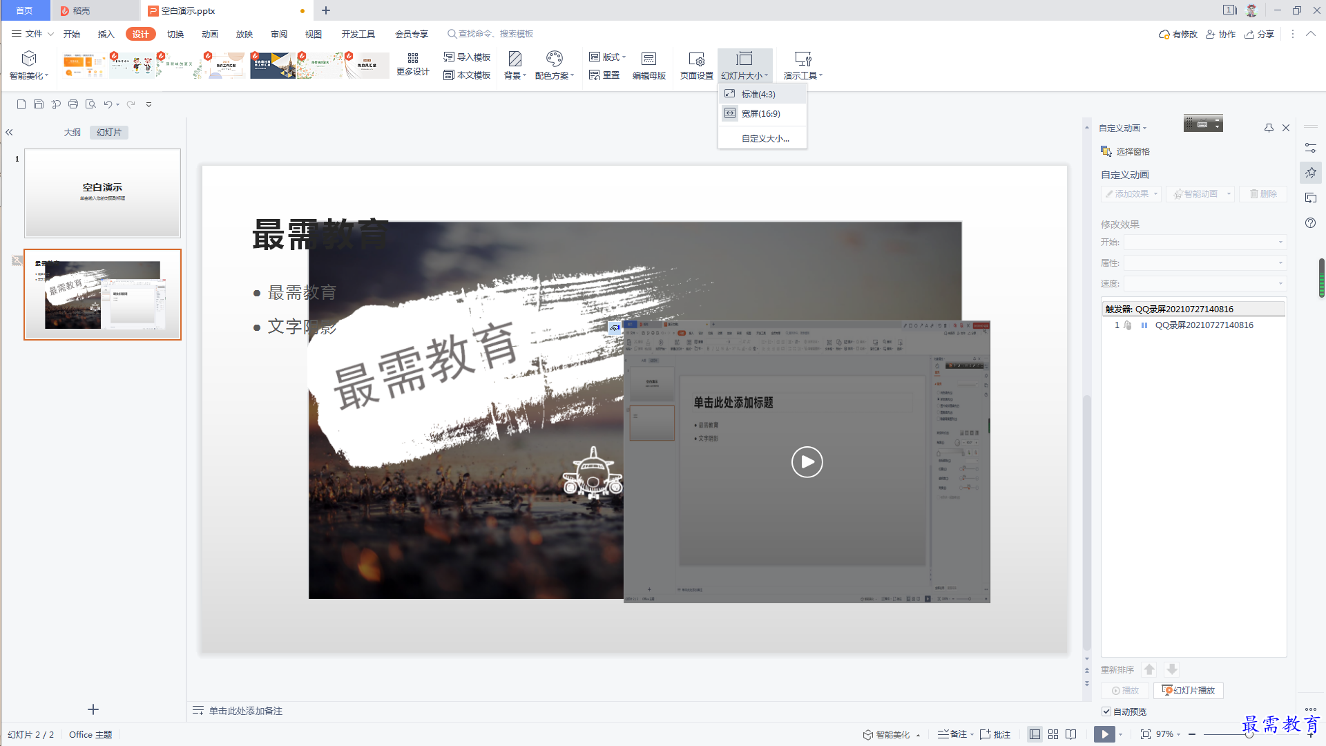This screenshot has width=1326, height=746.
Task: Open More Designs (更多设计) grid icon
Action: pyautogui.click(x=413, y=64)
